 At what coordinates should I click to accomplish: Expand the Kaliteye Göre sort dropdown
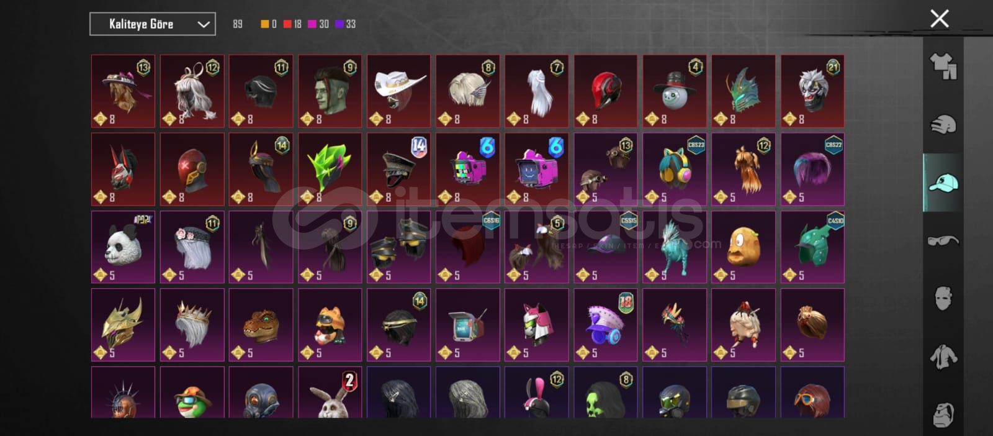coord(153,24)
